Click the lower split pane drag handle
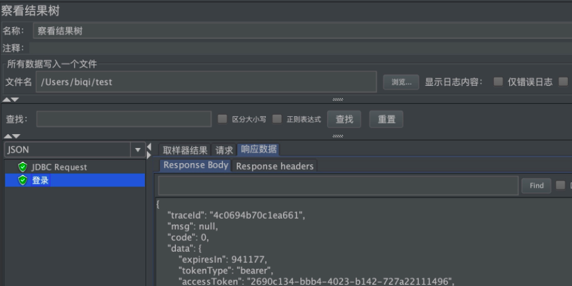The height and width of the screenshot is (286, 572). tap(338, 136)
